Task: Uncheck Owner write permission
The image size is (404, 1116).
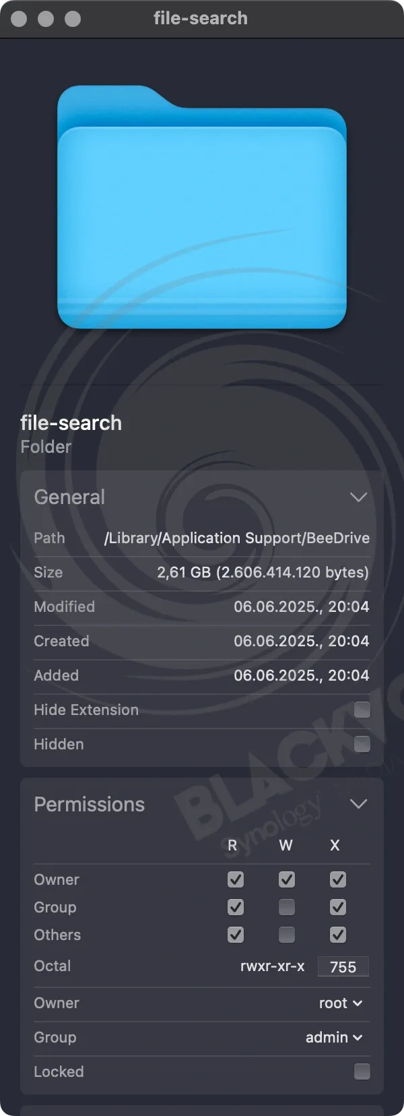Action: coord(287,879)
